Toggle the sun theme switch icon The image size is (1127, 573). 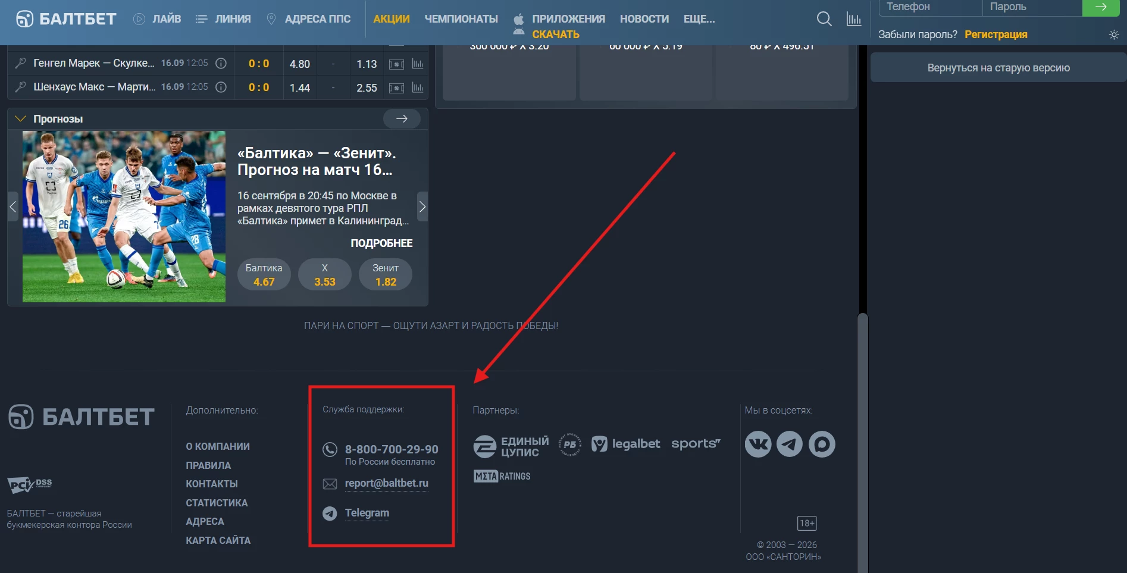coord(1114,35)
